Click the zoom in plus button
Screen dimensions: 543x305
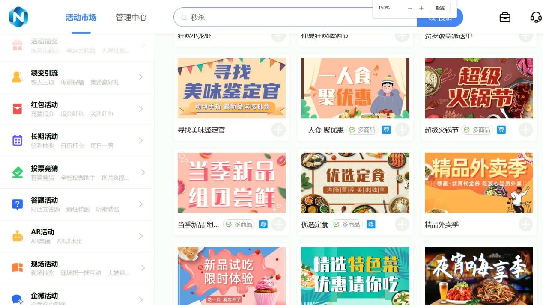click(x=421, y=8)
